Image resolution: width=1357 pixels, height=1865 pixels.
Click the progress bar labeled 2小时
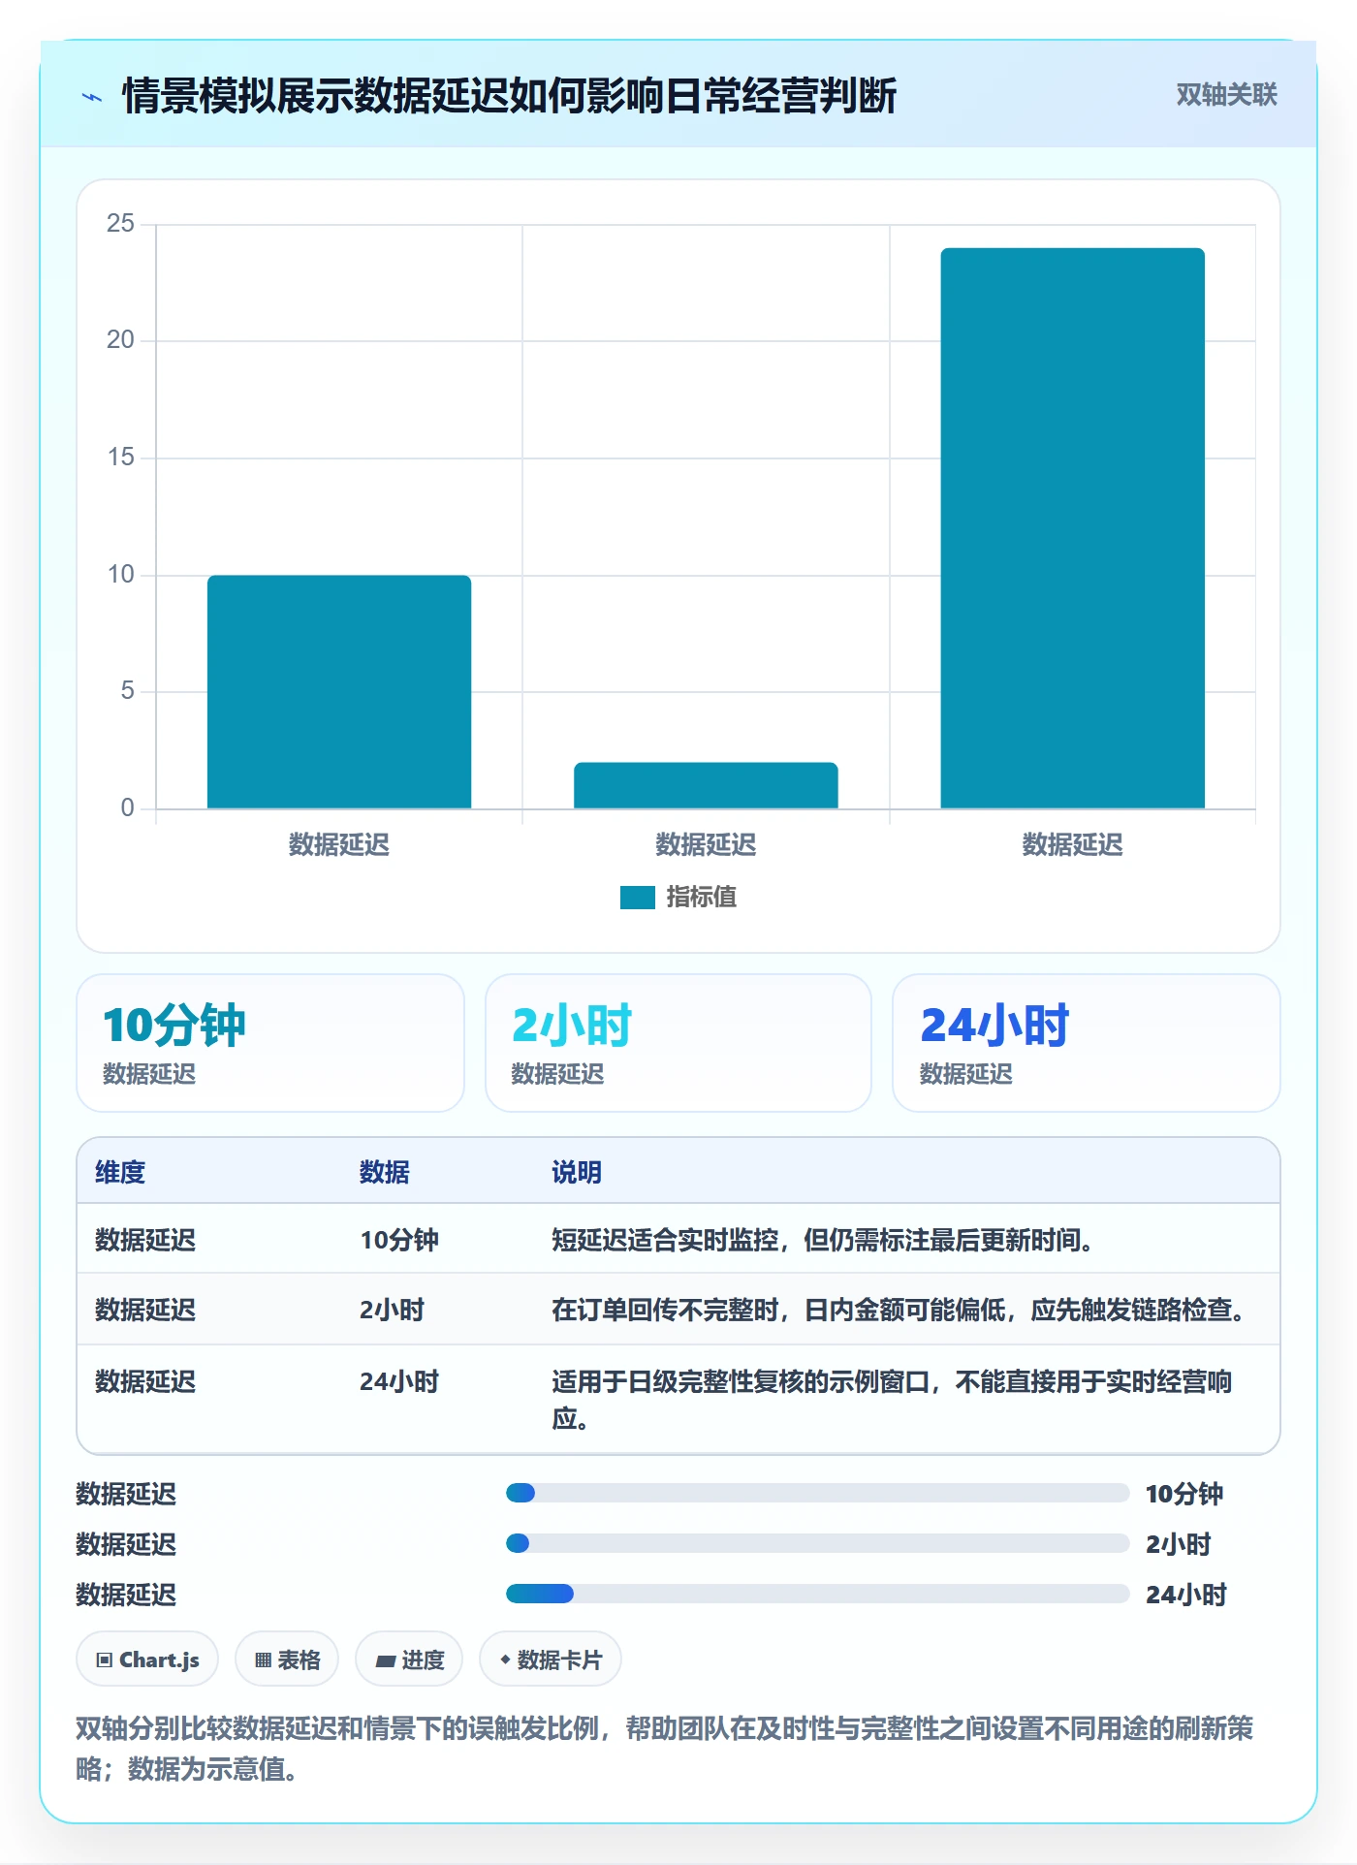pos(817,1543)
